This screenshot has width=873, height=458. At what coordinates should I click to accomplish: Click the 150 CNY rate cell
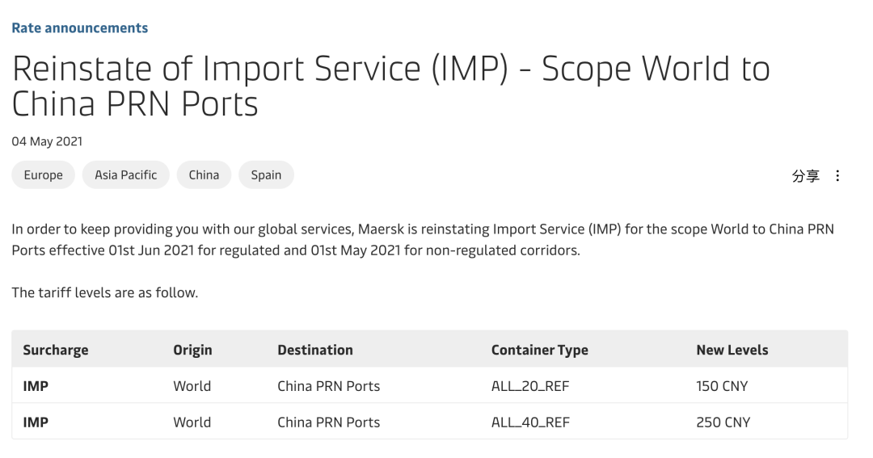[x=722, y=386]
